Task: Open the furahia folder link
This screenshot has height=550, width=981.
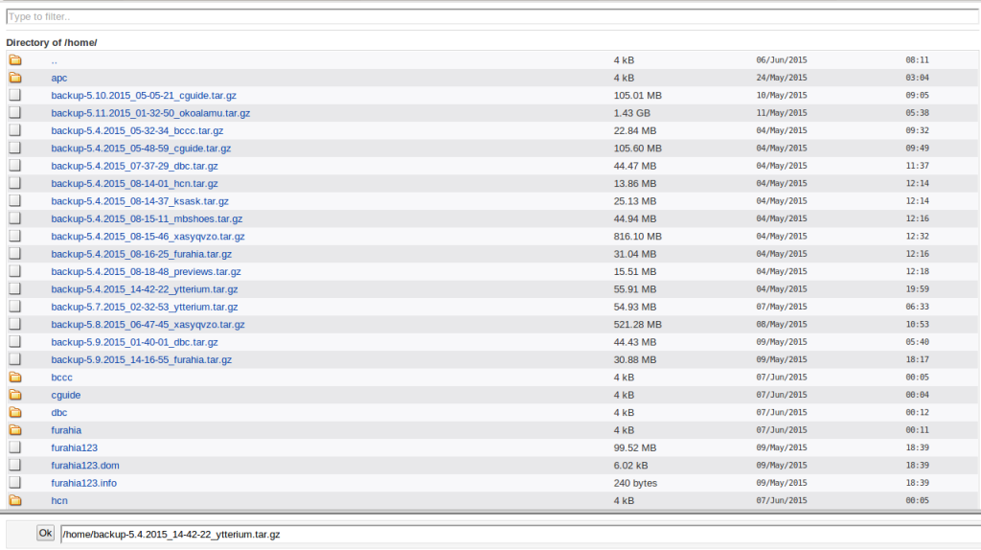Action: click(66, 430)
